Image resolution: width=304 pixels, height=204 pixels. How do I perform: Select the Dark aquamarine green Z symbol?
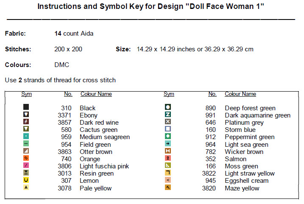coord(168,115)
